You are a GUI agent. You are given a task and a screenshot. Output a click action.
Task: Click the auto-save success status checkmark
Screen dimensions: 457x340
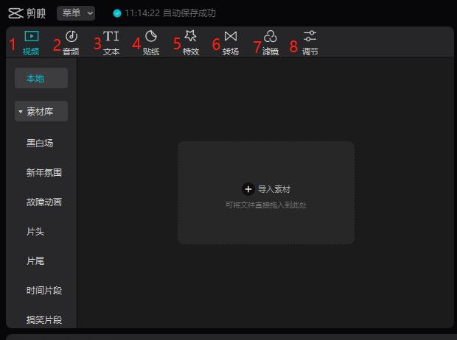click(117, 13)
